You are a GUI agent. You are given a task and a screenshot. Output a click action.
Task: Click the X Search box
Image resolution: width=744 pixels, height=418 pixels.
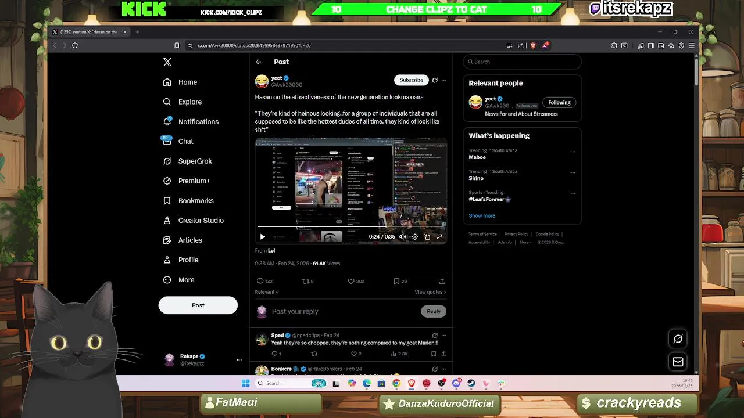pos(523,62)
